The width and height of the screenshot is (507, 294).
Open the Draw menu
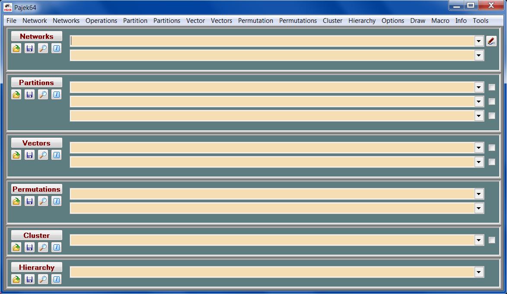point(418,21)
